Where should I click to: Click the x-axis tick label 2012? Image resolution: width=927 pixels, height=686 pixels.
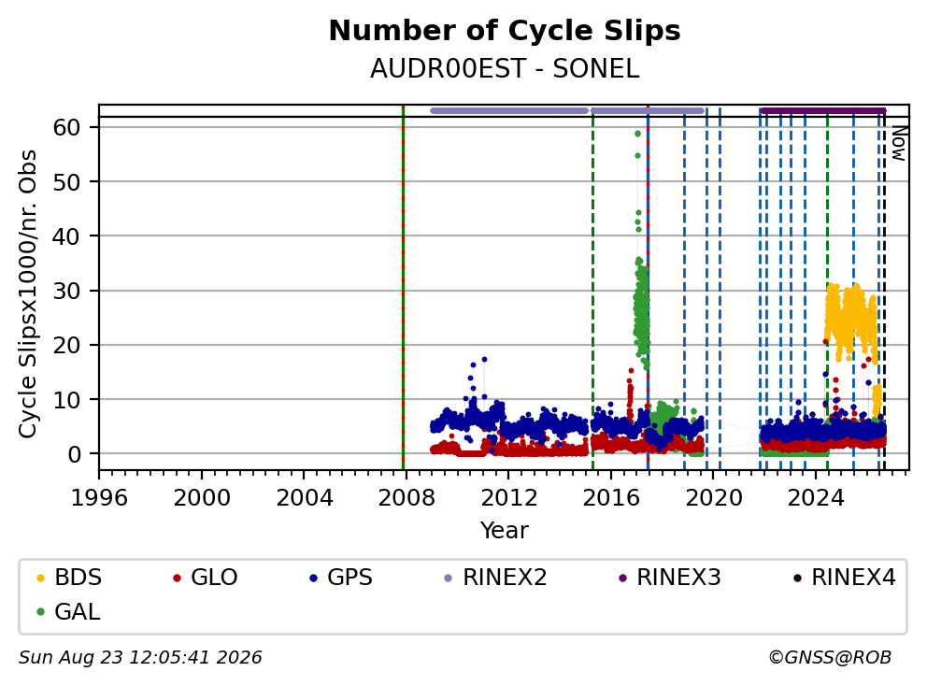coord(508,498)
